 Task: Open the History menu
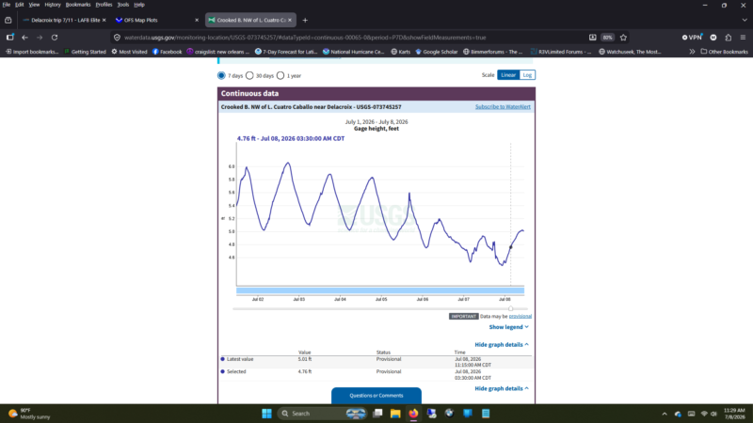pyautogui.click(x=53, y=5)
